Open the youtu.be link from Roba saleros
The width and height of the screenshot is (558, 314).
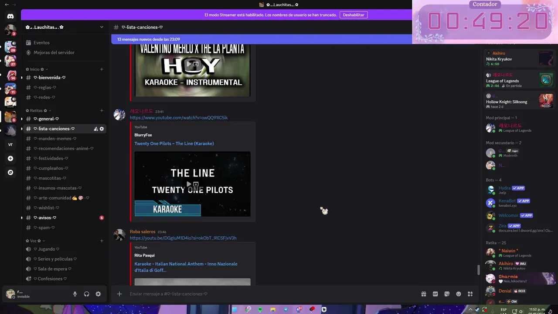(183, 238)
